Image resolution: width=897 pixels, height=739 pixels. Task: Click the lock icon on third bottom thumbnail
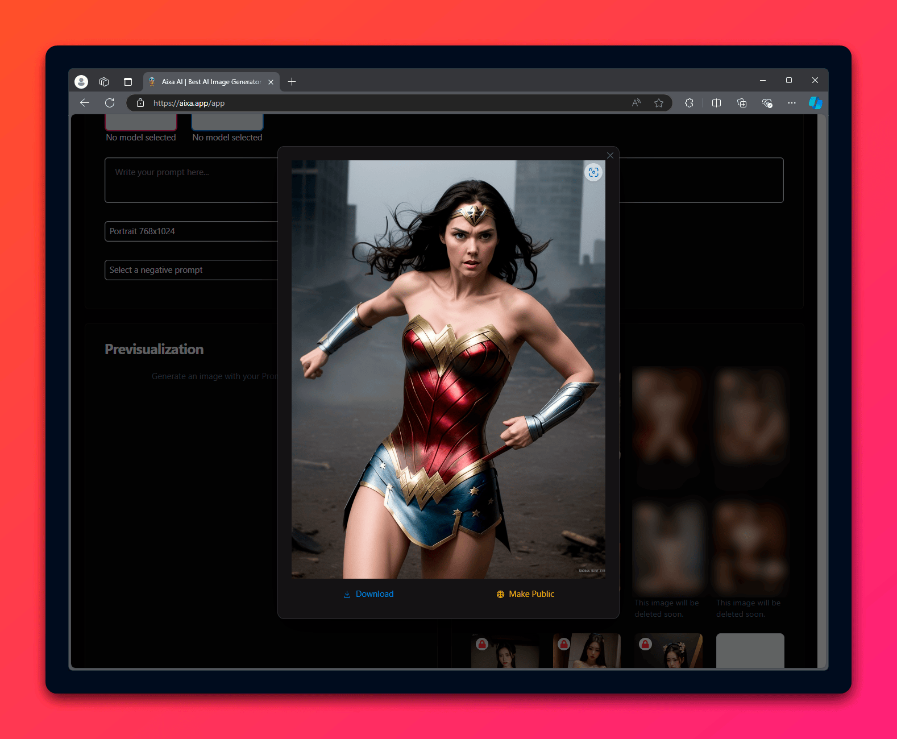pyautogui.click(x=645, y=644)
